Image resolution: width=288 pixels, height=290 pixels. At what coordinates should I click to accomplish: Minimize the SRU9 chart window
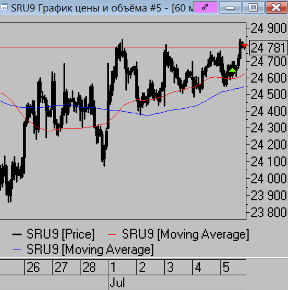(x=230, y=7)
